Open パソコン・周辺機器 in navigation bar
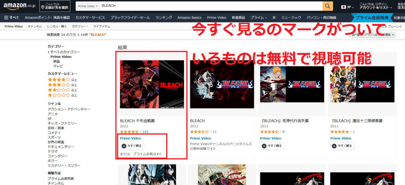The height and width of the screenshot is (185, 405). 321,17
